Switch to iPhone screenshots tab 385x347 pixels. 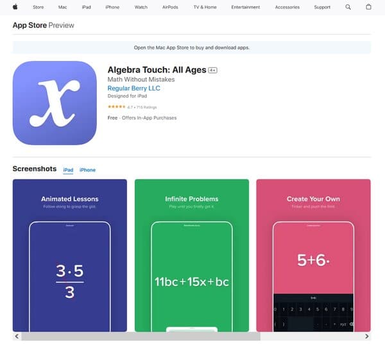pos(88,170)
